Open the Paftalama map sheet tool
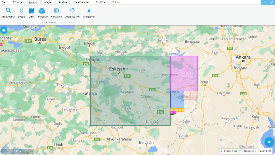The height and width of the screenshot is (155, 275). tap(56, 13)
